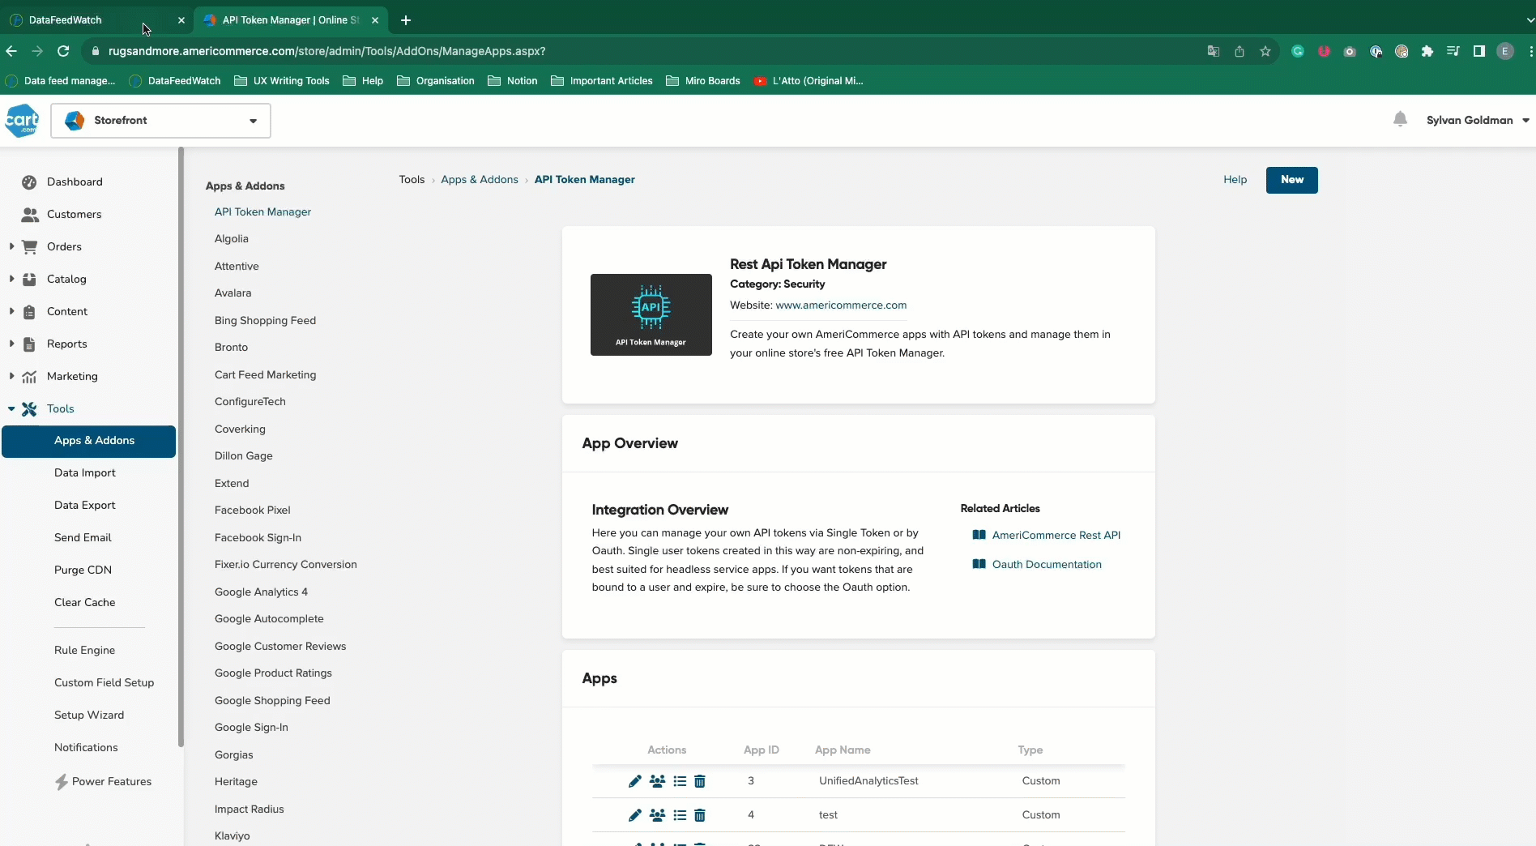The height and width of the screenshot is (846, 1536).
Task: Open the translate icon in address bar
Action: point(1214,51)
